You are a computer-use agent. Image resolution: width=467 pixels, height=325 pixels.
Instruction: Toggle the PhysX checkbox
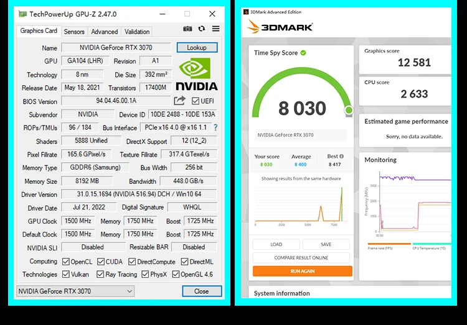145,274
